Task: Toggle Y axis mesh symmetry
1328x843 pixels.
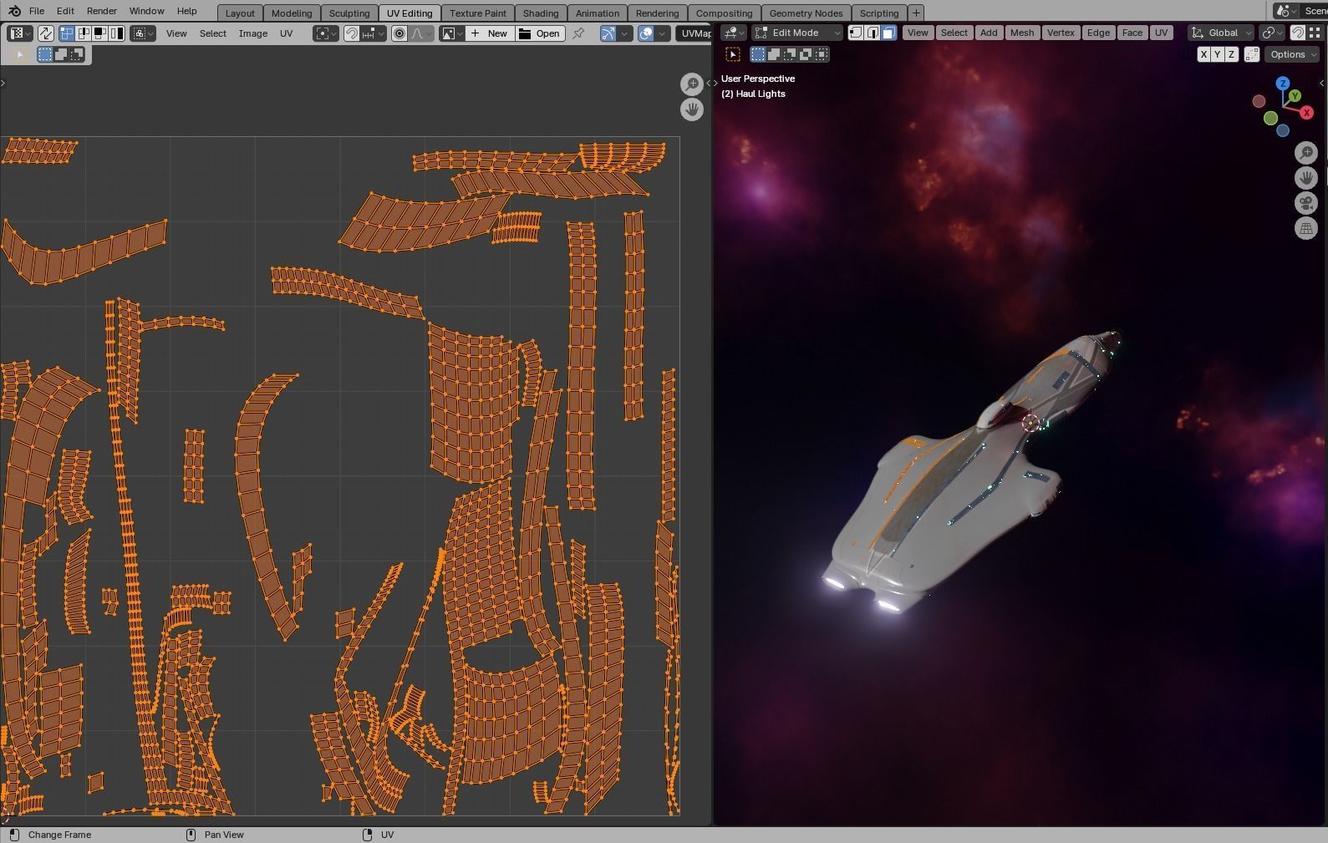Action: pos(1217,54)
